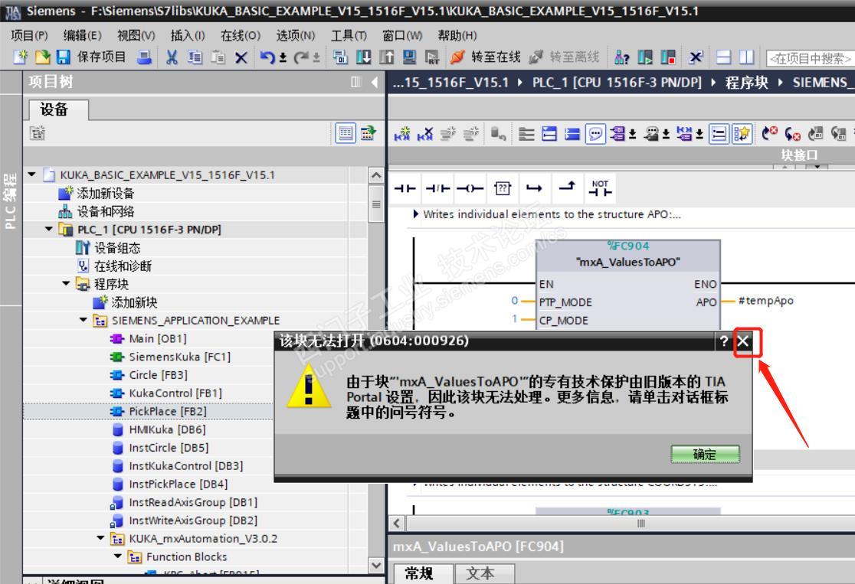
Task: Select Main [OB1] in project tree
Action: 157,338
